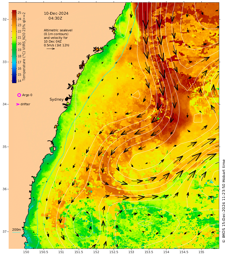
Task: Click the magenta drifter arrowhead legend symbol
Action: 18,104
